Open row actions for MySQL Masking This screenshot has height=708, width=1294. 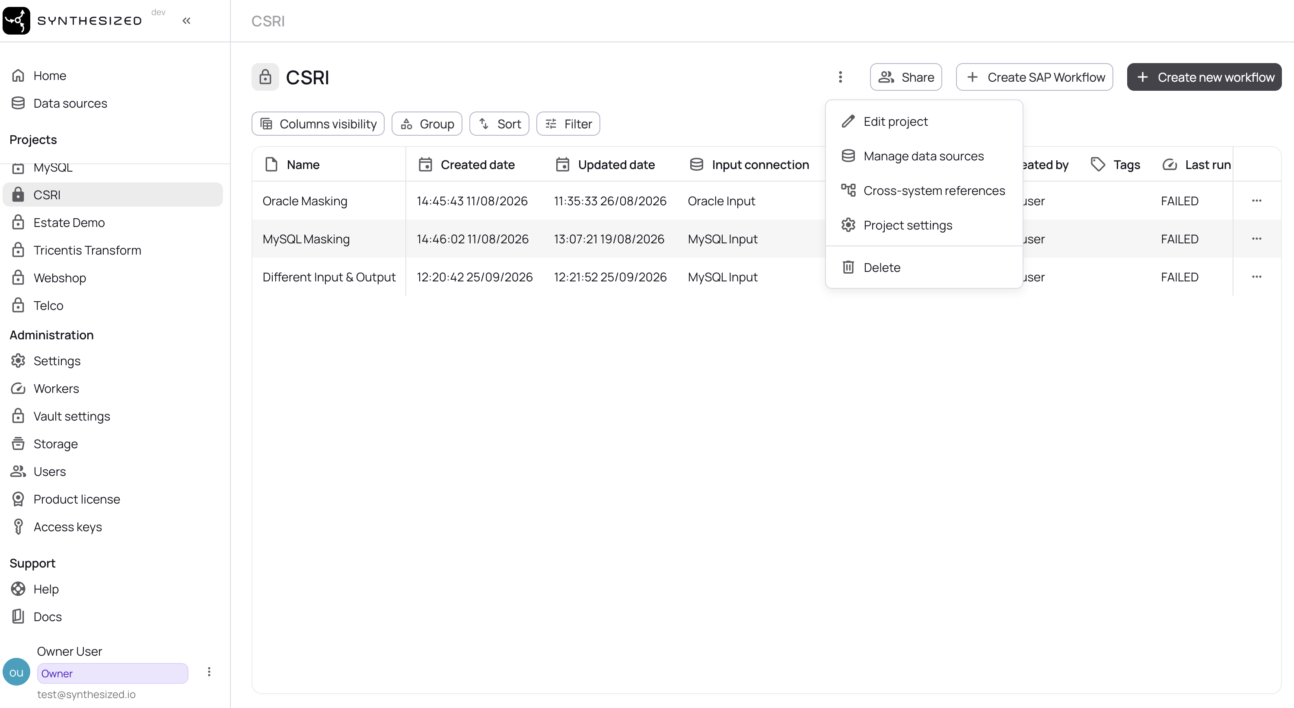pos(1257,239)
